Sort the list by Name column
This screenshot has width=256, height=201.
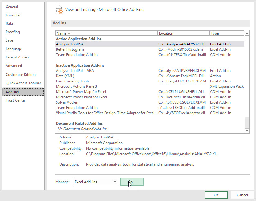point(107,33)
